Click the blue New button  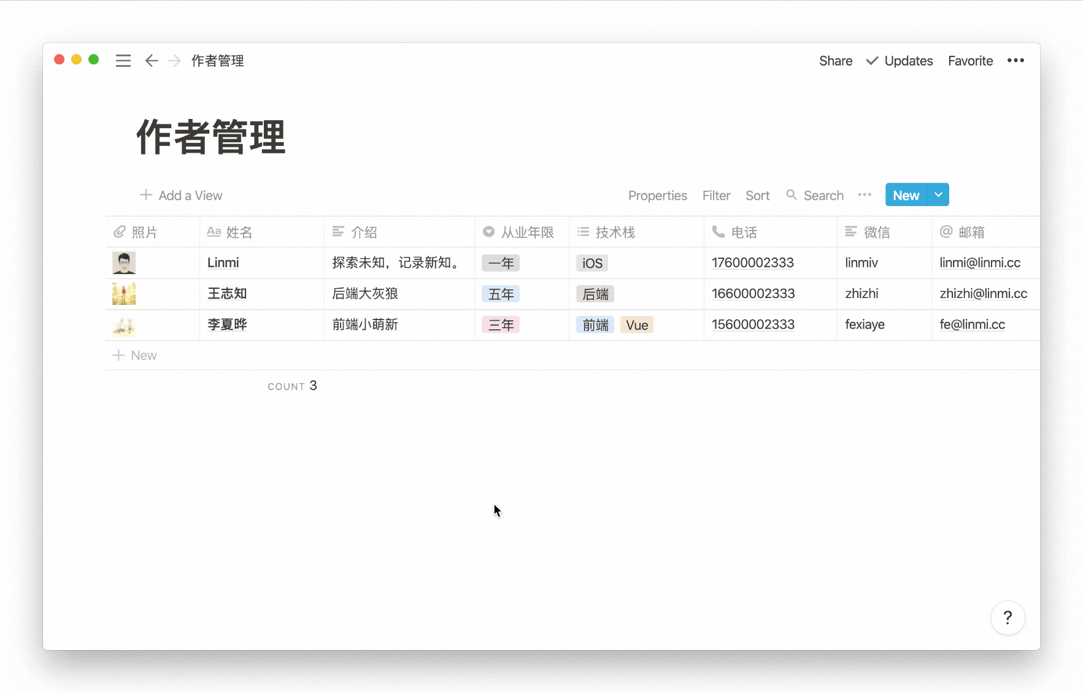(906, 195)
